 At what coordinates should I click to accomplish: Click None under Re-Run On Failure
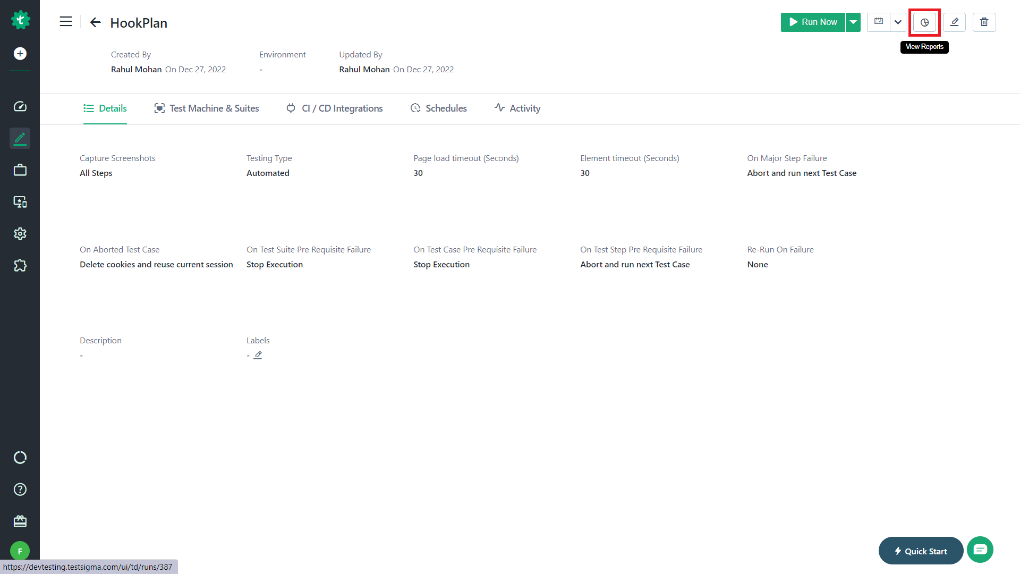[x=758, y=265]
